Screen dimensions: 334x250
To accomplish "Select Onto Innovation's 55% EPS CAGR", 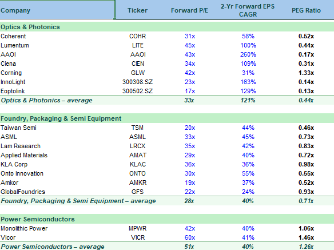I will click(x=248, y=173).
